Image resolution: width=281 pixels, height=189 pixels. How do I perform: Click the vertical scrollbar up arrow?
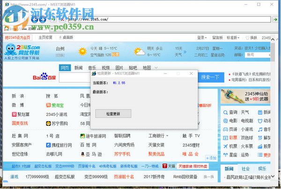pyautogui.click(x=273, y=39)
